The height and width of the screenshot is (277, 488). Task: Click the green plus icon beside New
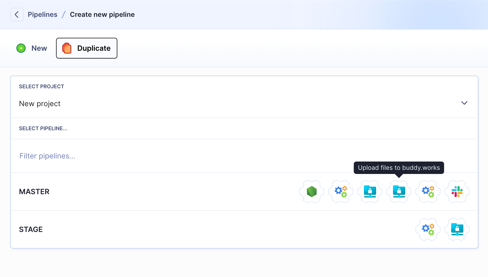pos(21,48)
